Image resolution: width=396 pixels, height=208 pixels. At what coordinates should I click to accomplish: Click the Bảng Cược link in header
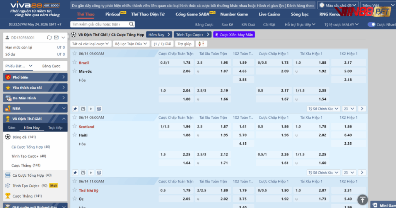(204, 24)
